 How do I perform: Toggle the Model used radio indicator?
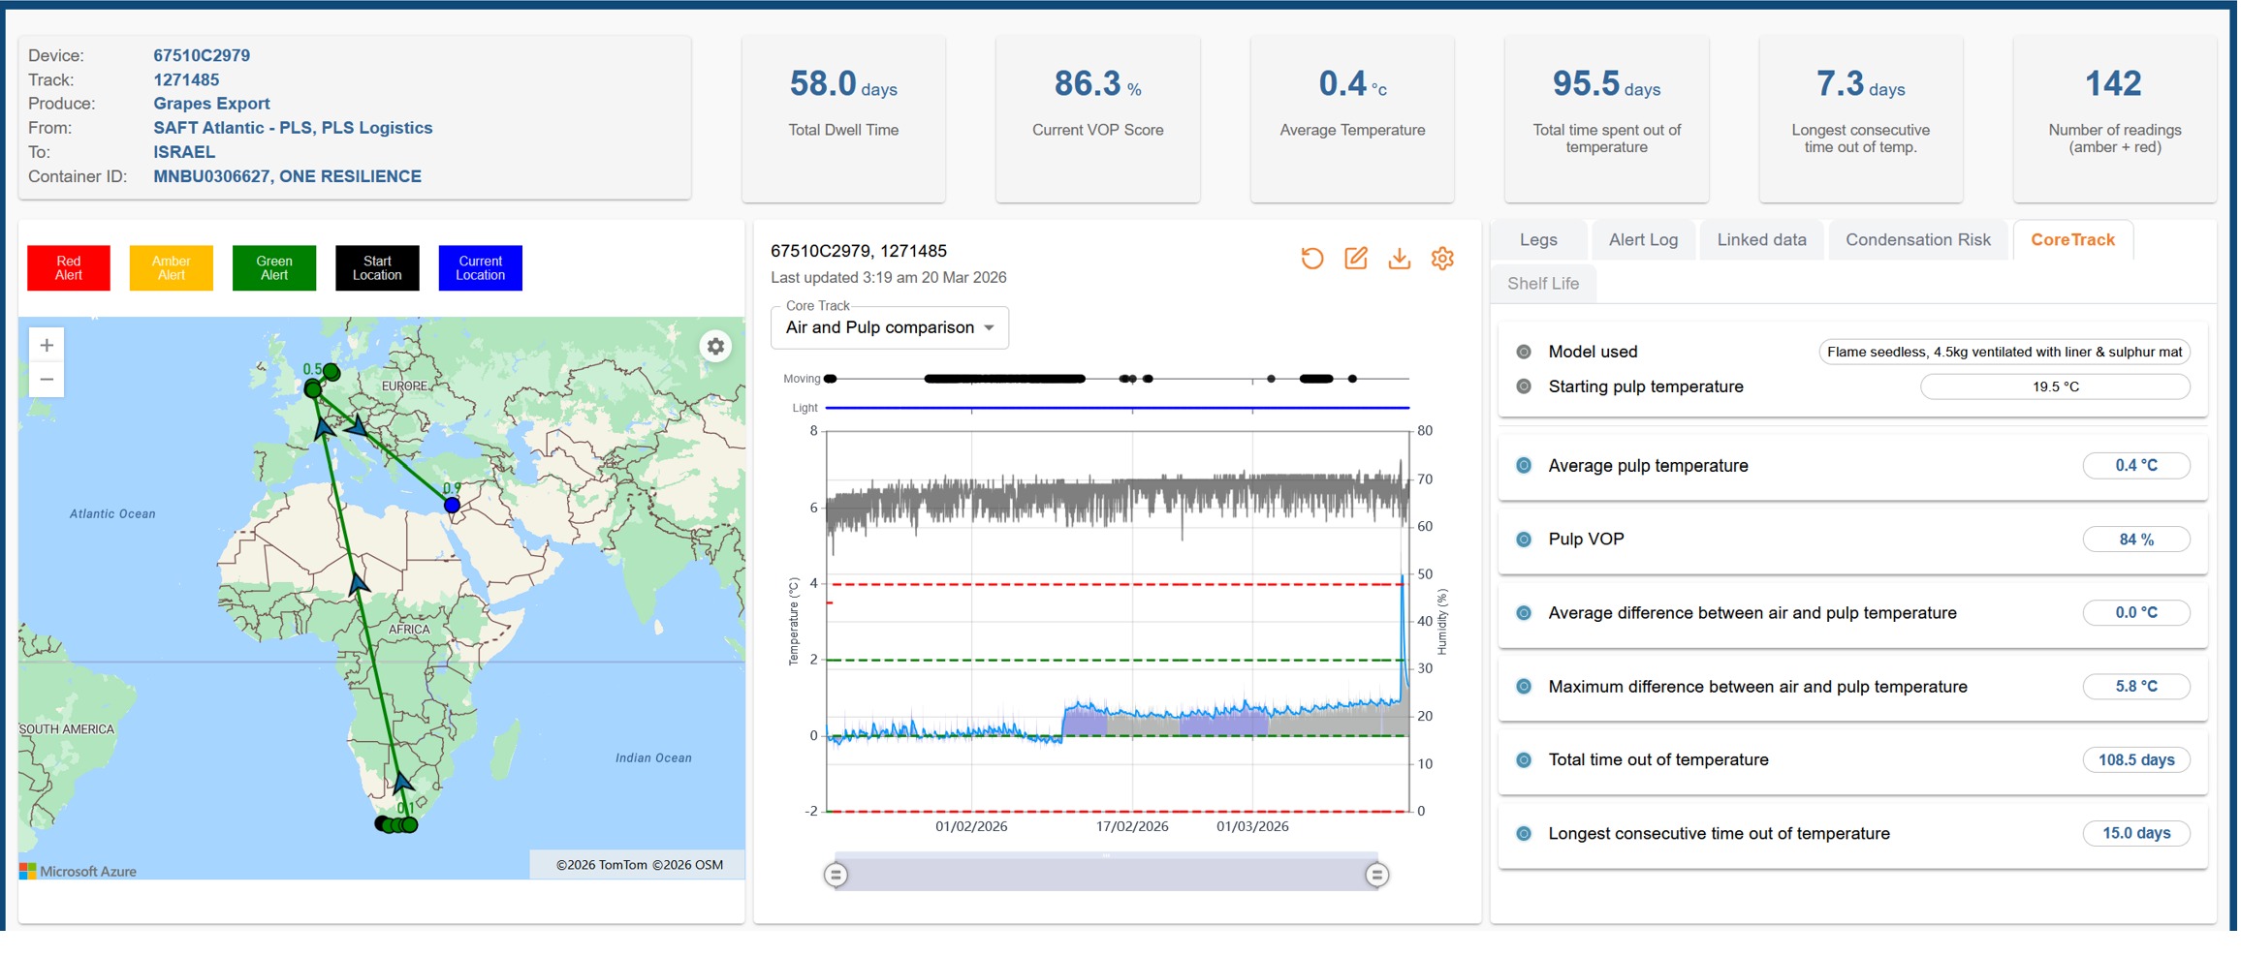tap(1524, 352)
